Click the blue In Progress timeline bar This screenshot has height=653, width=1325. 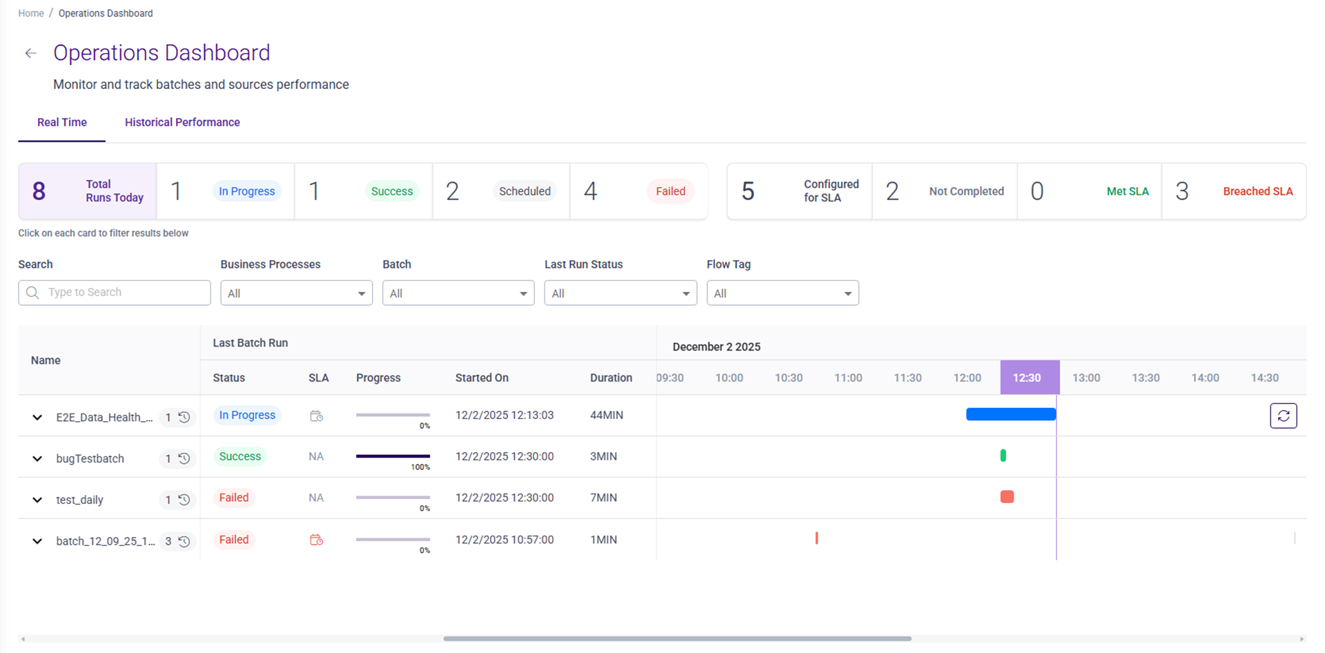coord(1010,414)
